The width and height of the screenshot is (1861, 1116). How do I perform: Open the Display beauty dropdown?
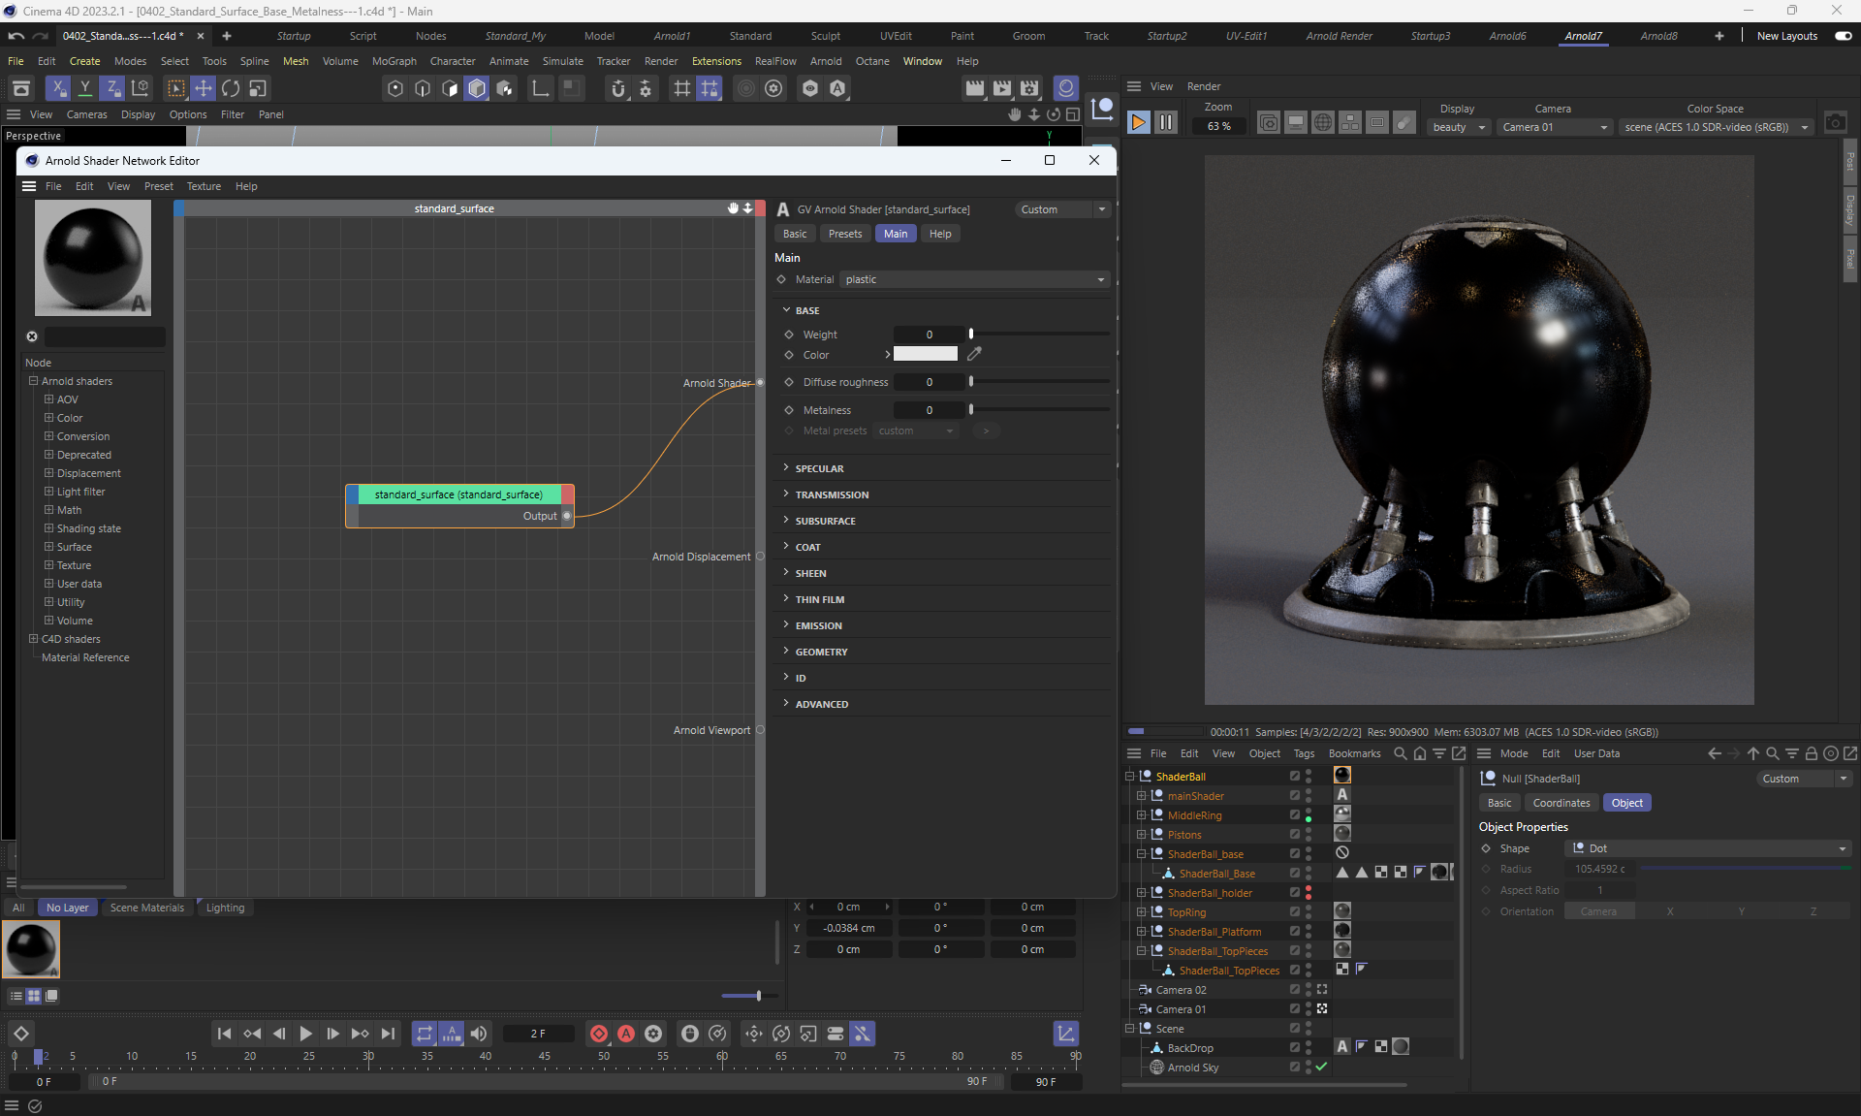point(1460,127)
